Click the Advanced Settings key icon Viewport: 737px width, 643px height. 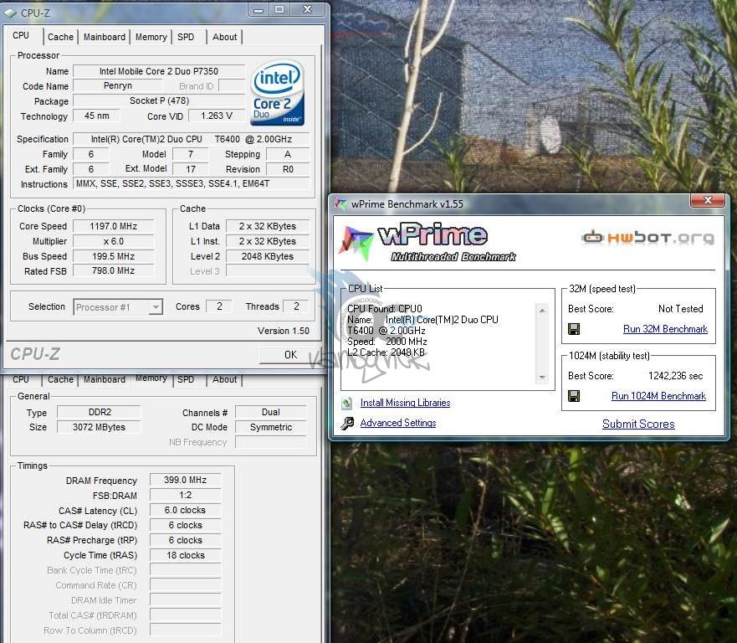[x=347, y=424]
